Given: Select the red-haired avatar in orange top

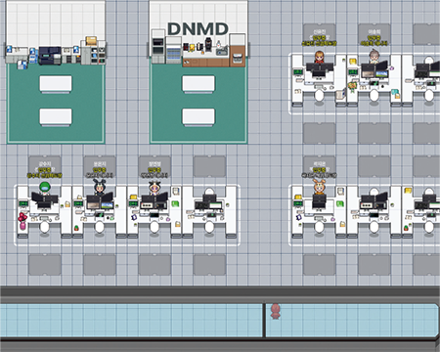Looking at the screenshot, I should [319, 57].
